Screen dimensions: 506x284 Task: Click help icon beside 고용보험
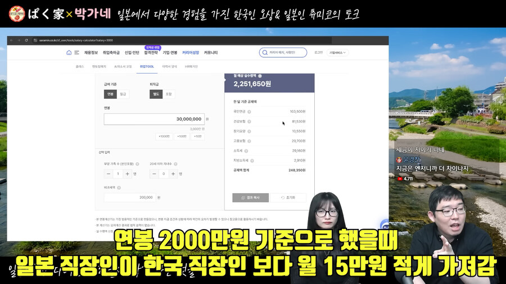[x=249, y=141]
